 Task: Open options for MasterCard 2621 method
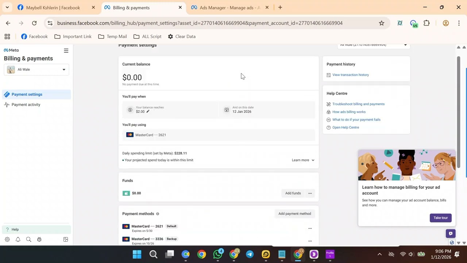coord(310,228)
